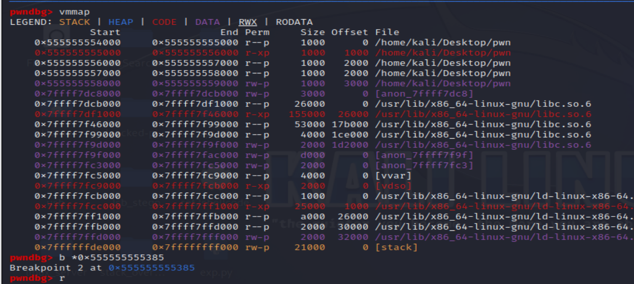634x284 pixels.
Task: Click start address 0x7ffff7dc8000
Action: (x=78, y=94)
